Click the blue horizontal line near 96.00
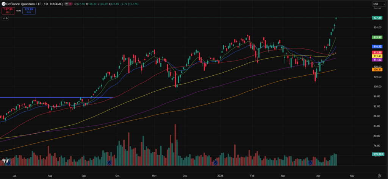The image size is (388, 179). (x=57, y=97)
